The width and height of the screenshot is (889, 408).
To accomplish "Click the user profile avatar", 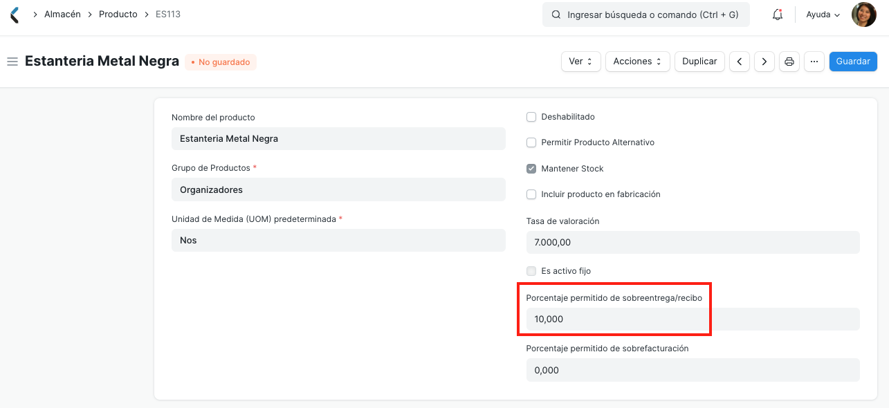I will click(x=863, y=15).
